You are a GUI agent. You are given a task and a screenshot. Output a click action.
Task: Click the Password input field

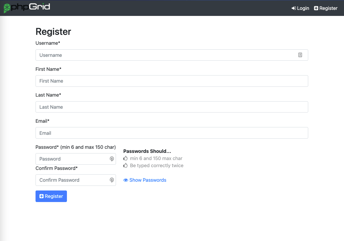[x=76, y=159]
